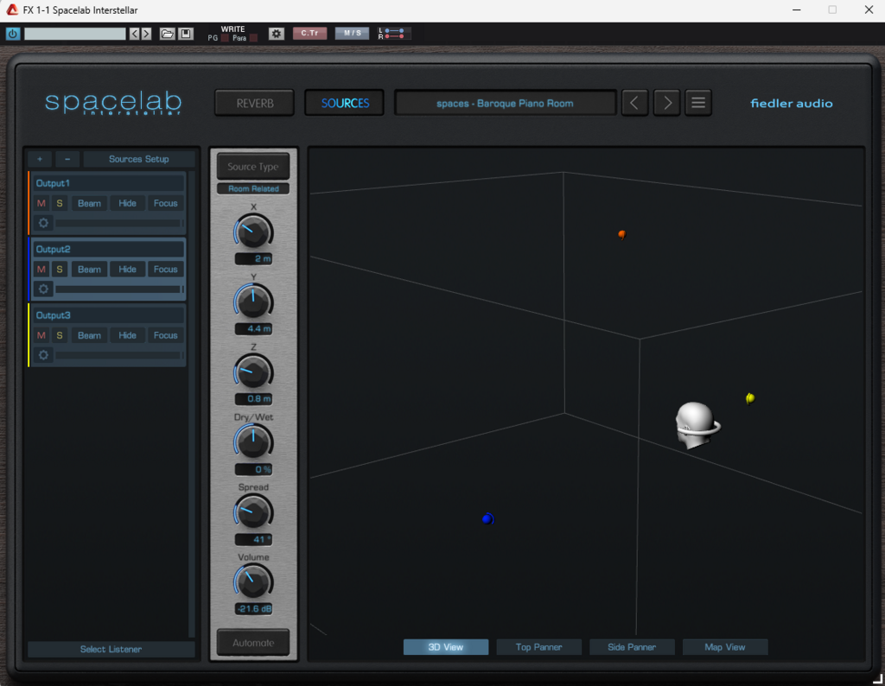Screen dimensions: 885x686
Task: Open the preset name dropdown Baroque Piano Room
Action: (x=505, y=103)
